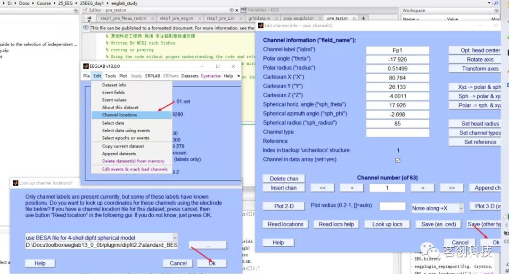Click the publish info icon in editor banner
The image size is (509, 274).
[x=86, y=28]
